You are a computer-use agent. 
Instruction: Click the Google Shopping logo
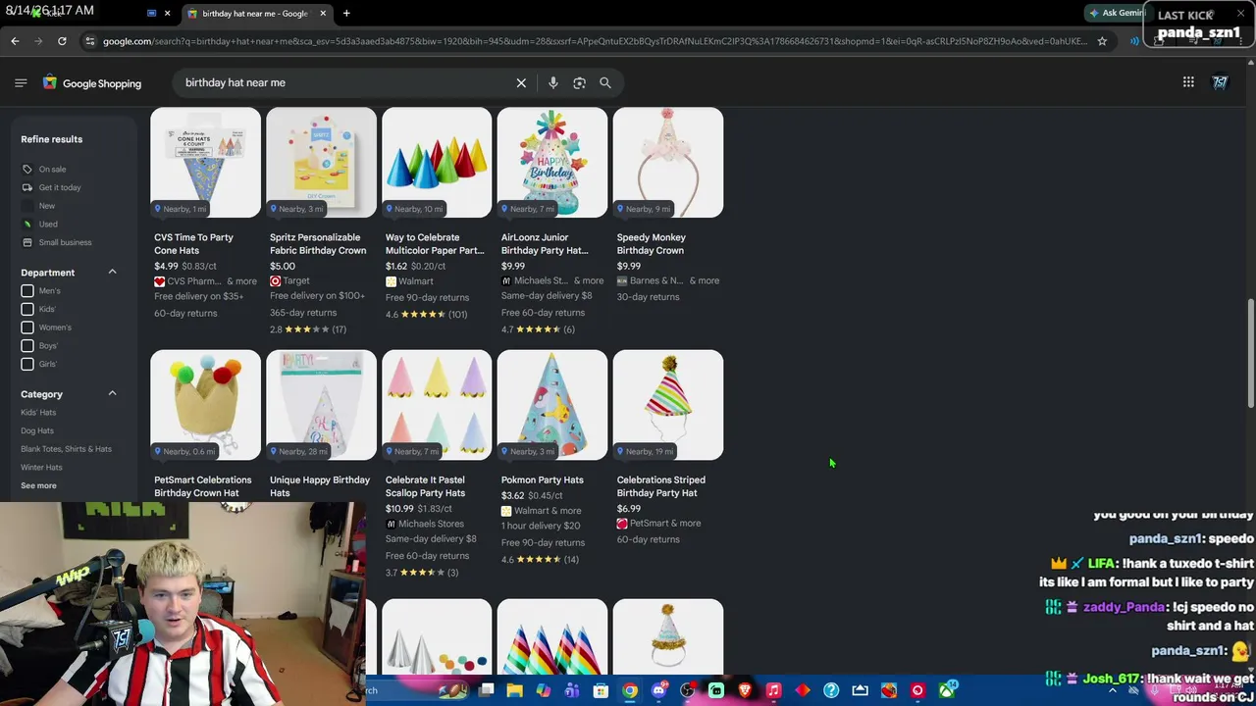(92, 83)
